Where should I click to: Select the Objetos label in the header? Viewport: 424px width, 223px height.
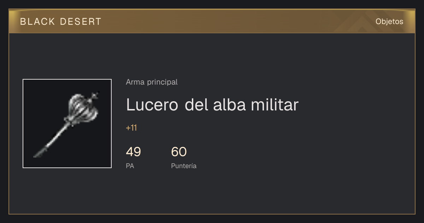[389, 21]
